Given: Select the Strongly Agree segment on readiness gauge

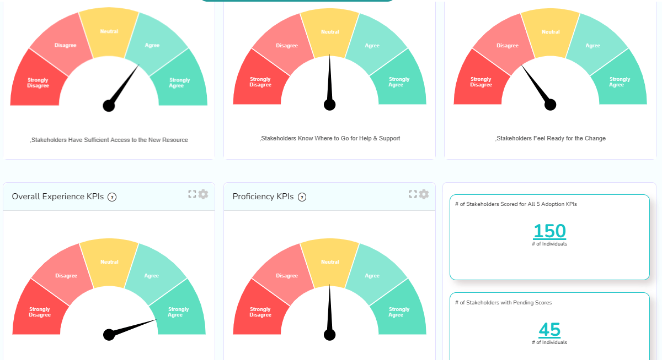Looking at the screenshot, I should [x=620, y=81].
